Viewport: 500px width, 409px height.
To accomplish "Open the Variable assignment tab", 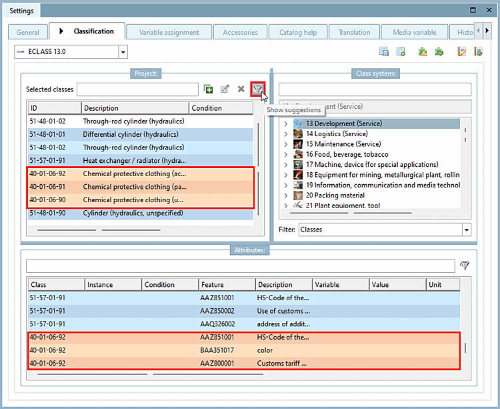I will coord(169,32).
